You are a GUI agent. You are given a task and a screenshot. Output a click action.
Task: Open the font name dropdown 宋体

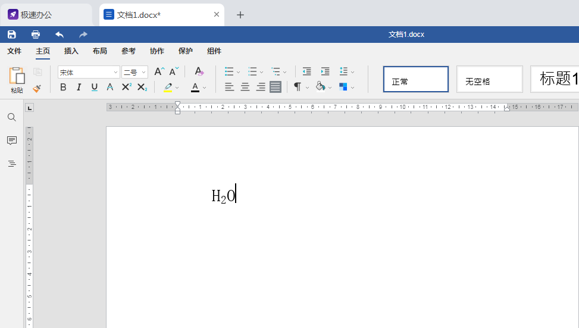pos(115,73)
